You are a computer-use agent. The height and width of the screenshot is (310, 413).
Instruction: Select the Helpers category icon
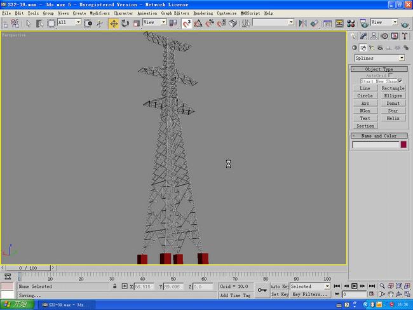point(389,48)
